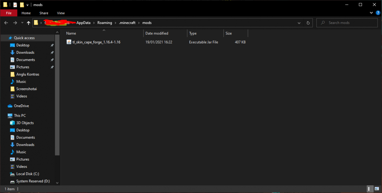
Task: Open System Reserved (D:) drive
Action: coord(33,182)
